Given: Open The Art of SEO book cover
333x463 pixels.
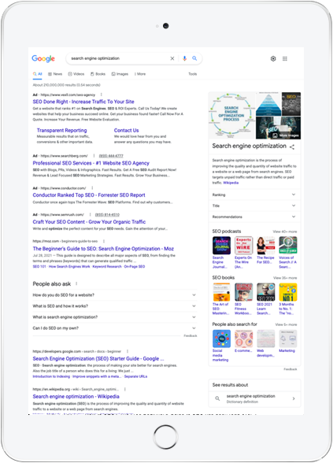Looking at the screenshot, I should click(221, 292).
